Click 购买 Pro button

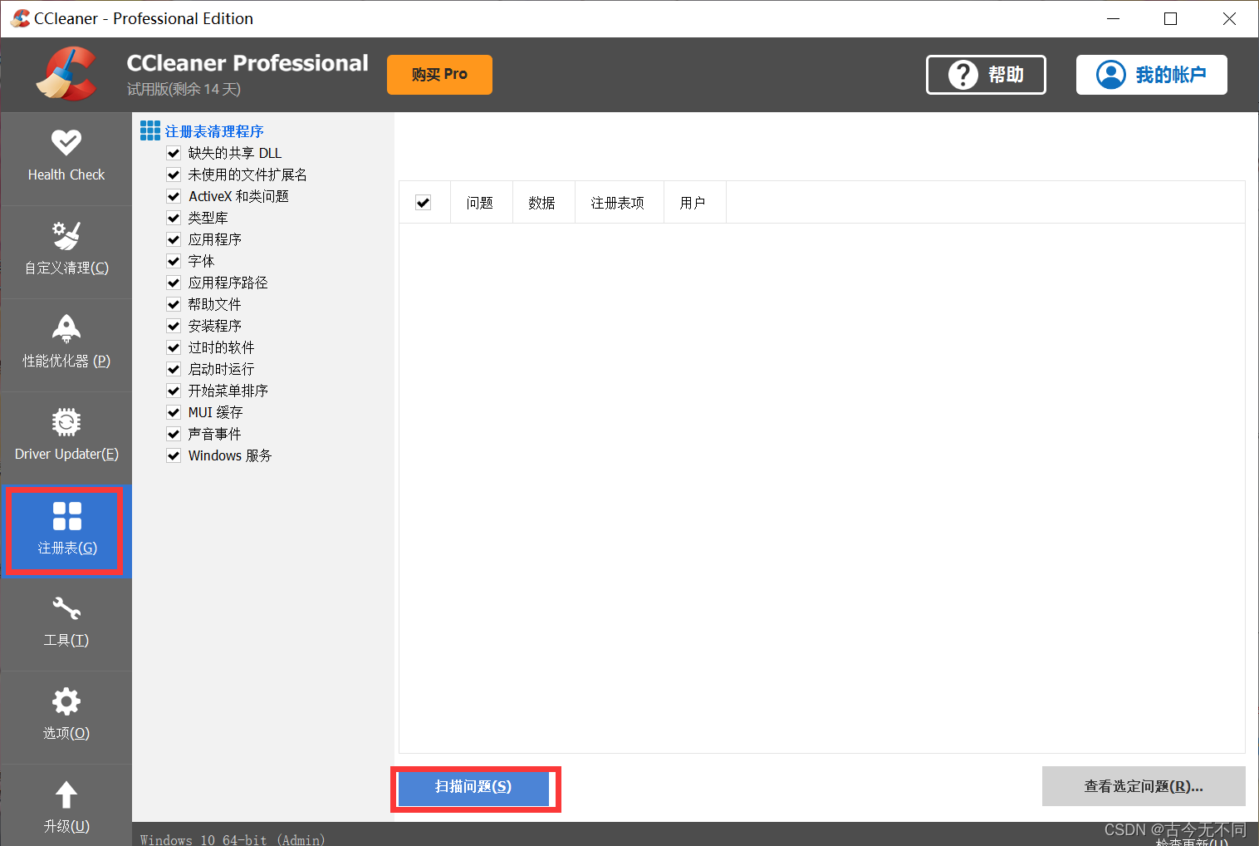click(439, 75)
